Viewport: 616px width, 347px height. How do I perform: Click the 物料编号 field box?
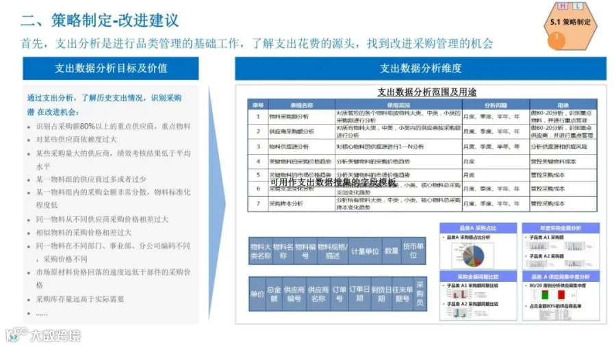306,250
